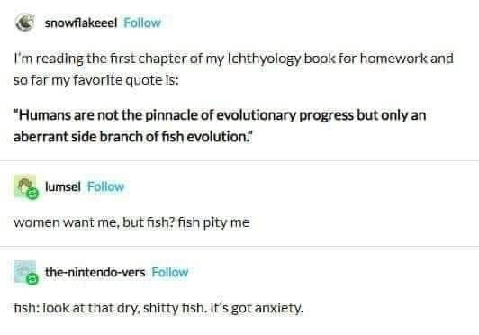
Task: Open lumsel username link
Action: 63,186
